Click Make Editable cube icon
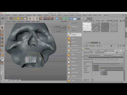The width and height of the screenshot is (127, 95). tap(2, 28)
